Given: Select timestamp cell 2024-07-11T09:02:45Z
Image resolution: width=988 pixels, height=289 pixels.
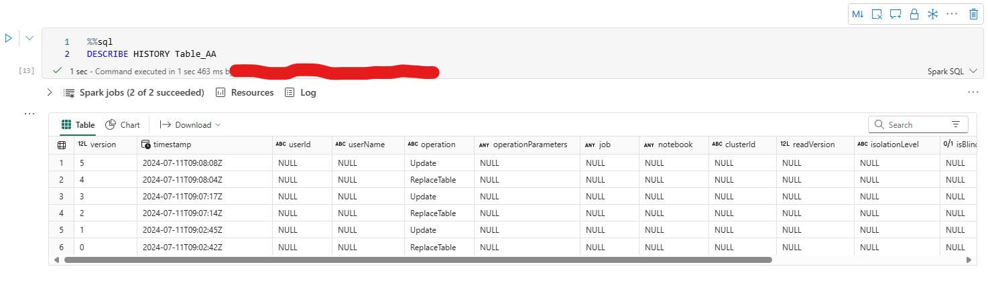Looking at the screenshot, I should (x=204, y=230).
